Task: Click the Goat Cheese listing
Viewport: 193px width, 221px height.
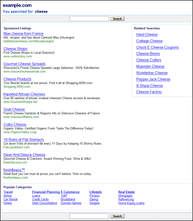Action: [x=14, y=109]
